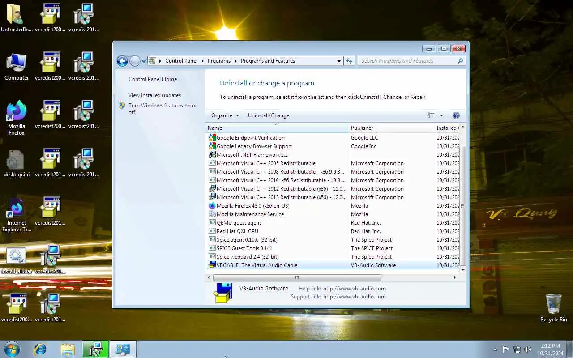Select the Mozilla Firefox 48.0 list icon
Image resolution: width=573 pixels, height=358 pixels.
tap(212, 206)
